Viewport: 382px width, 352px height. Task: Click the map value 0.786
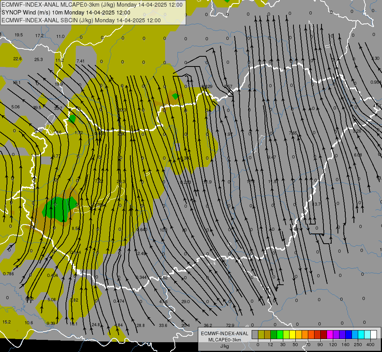(x=8, y=274)
